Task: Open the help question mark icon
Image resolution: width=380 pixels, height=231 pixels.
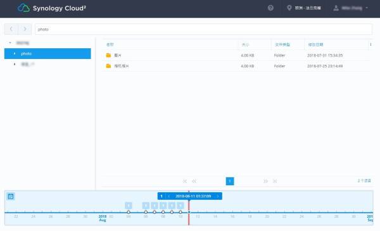Action: (x=270, y=8)
